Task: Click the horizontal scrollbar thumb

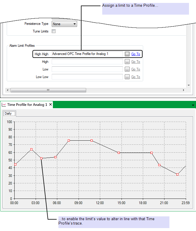Action: (x=48, y=90)
